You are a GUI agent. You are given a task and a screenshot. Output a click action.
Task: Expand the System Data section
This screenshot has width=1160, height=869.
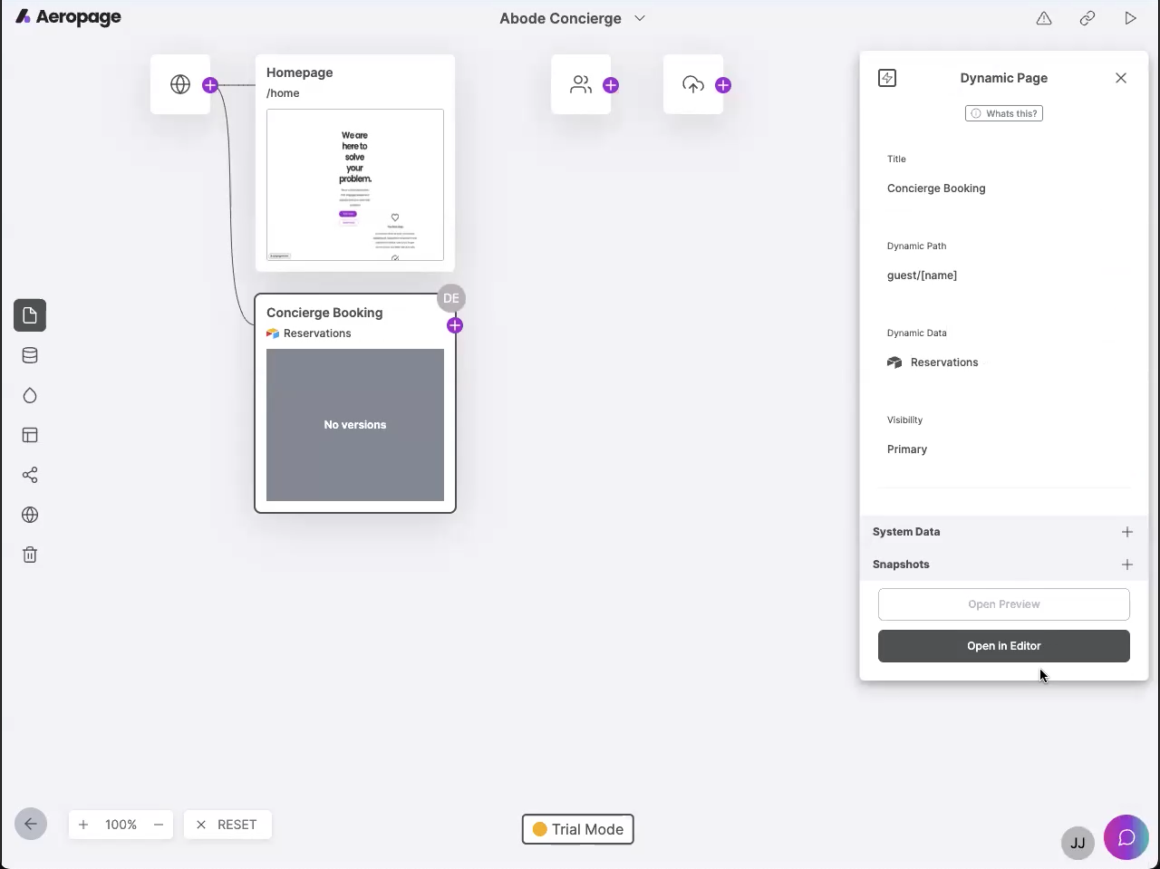1003,532
